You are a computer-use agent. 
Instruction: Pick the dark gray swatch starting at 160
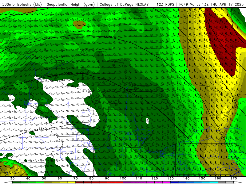(222, 182)
